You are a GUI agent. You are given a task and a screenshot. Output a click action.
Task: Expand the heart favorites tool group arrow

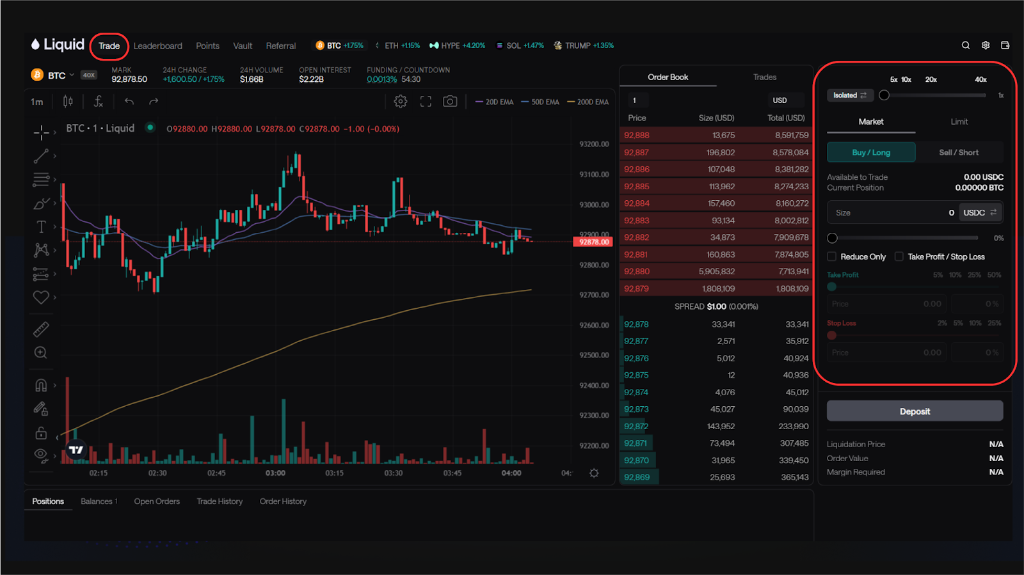click(x=55, y=297)
